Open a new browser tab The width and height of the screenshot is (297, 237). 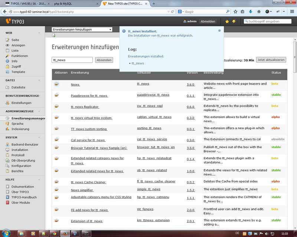(x=154, y=4)
